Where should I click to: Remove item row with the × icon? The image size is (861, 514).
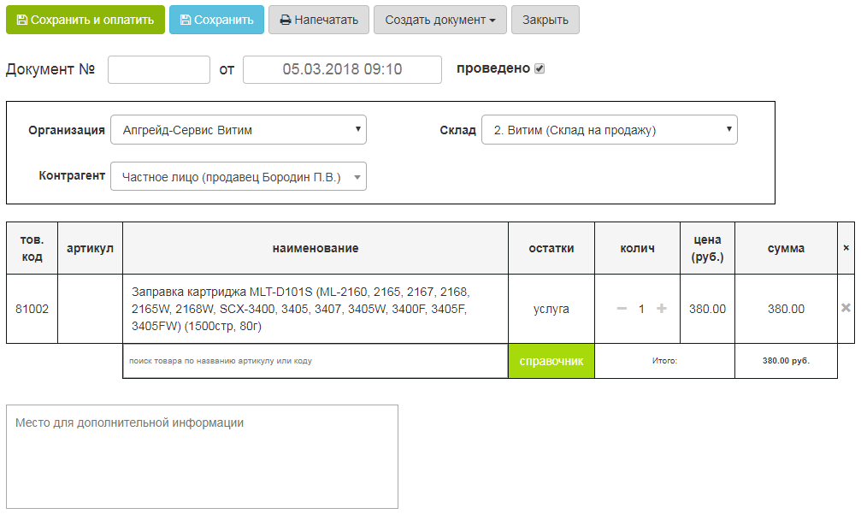(846, 308)
